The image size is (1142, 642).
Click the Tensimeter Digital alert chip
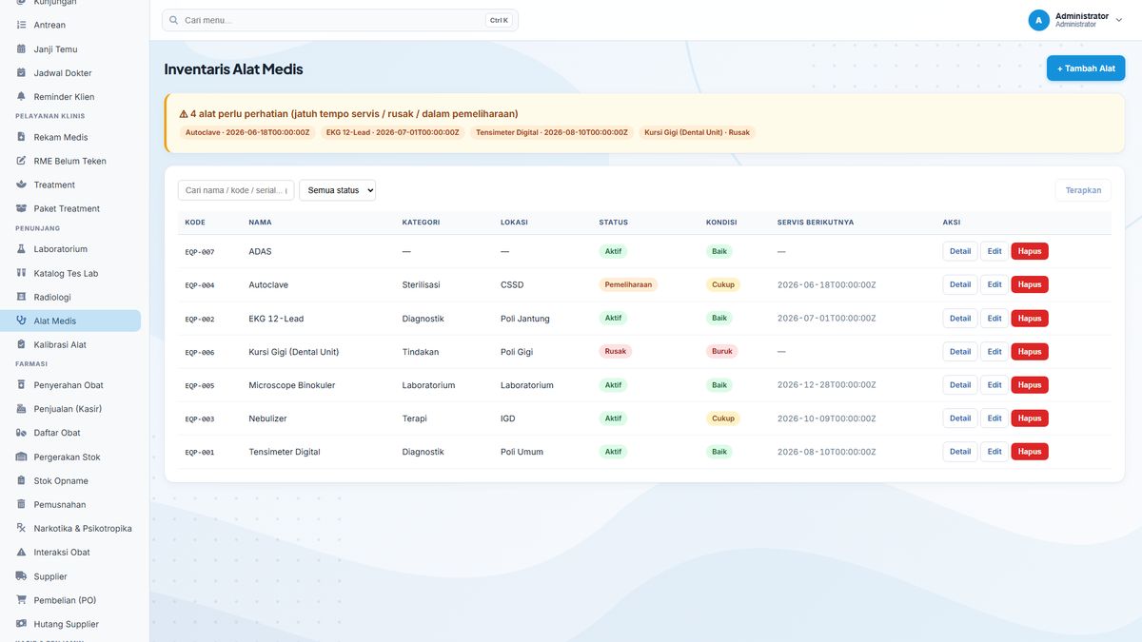pyautogui.click(x=552, y=133)
